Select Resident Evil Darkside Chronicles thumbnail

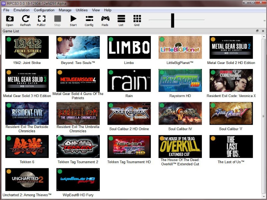27,113
